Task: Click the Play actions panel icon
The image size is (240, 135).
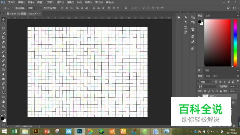Action: 179,17
